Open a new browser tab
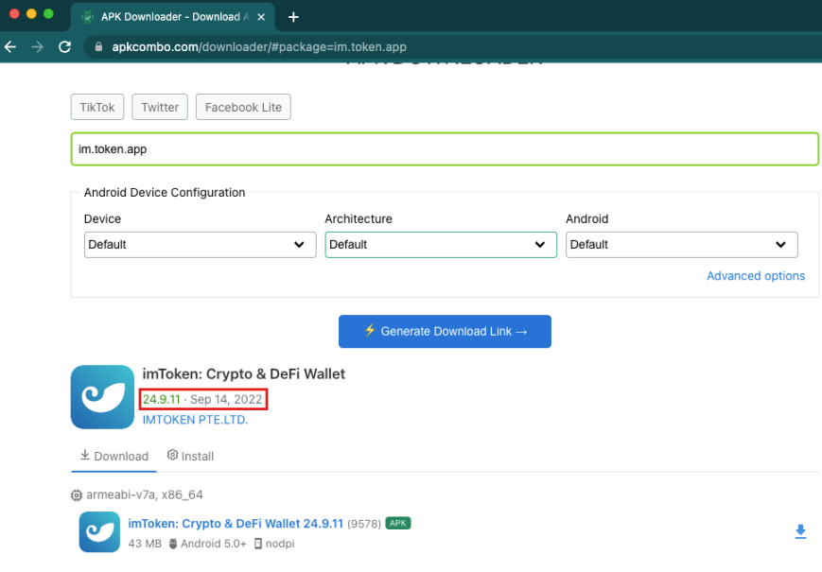Viewport: 822px width, 572px height. coord(293,17)
